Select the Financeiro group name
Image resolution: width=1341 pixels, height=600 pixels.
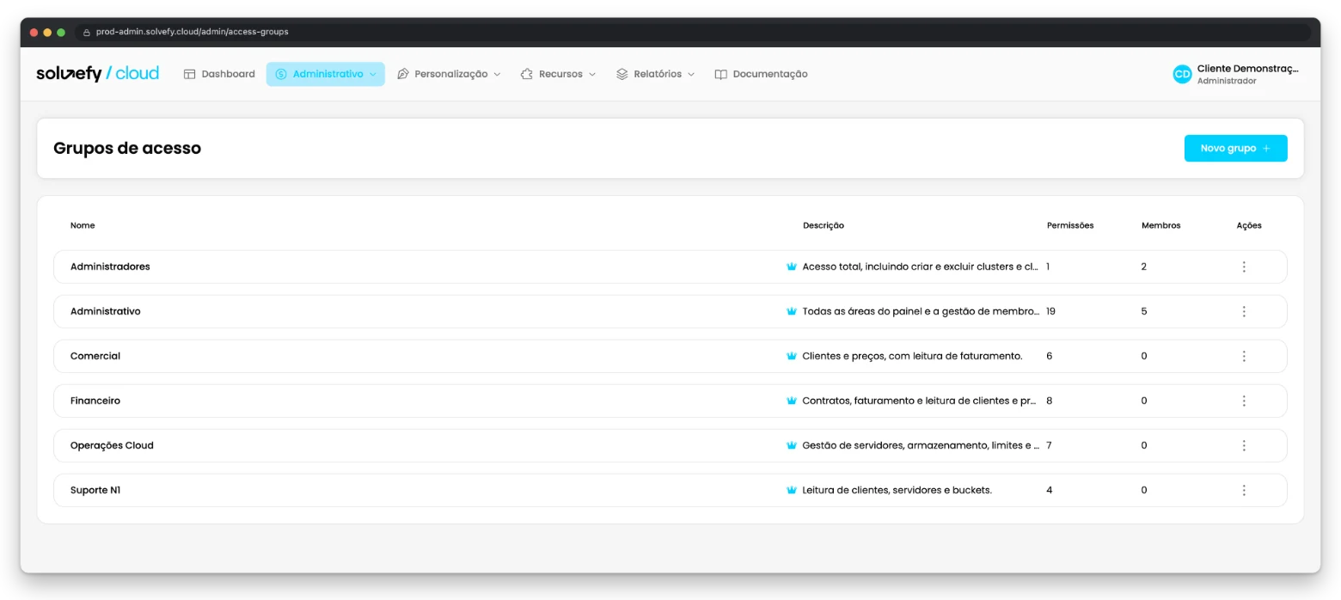pos(95,401)
